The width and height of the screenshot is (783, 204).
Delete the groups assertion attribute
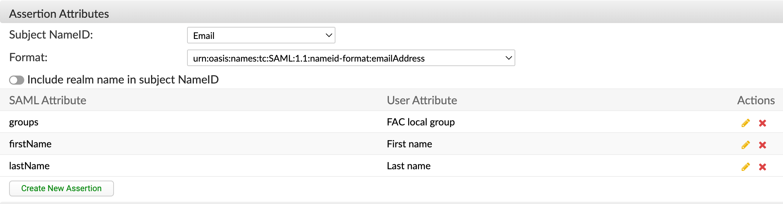point(762,123)
